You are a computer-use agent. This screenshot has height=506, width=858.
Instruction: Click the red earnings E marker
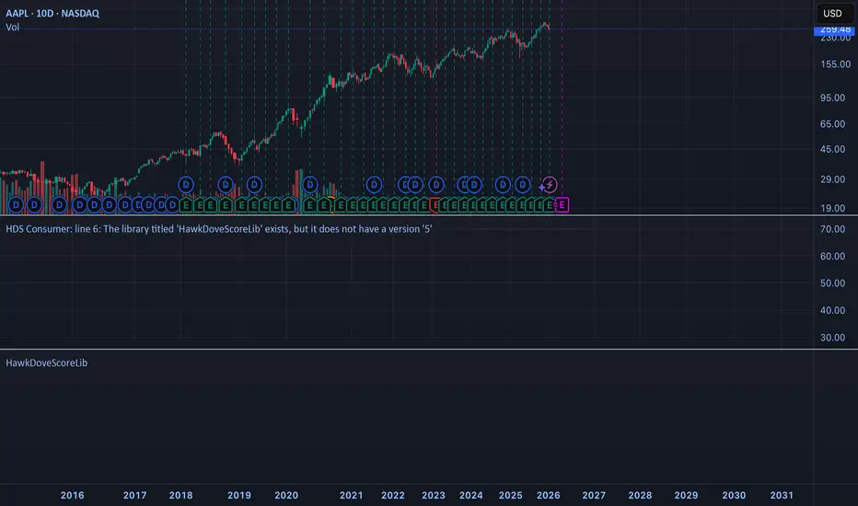click(x=436, y=204)
